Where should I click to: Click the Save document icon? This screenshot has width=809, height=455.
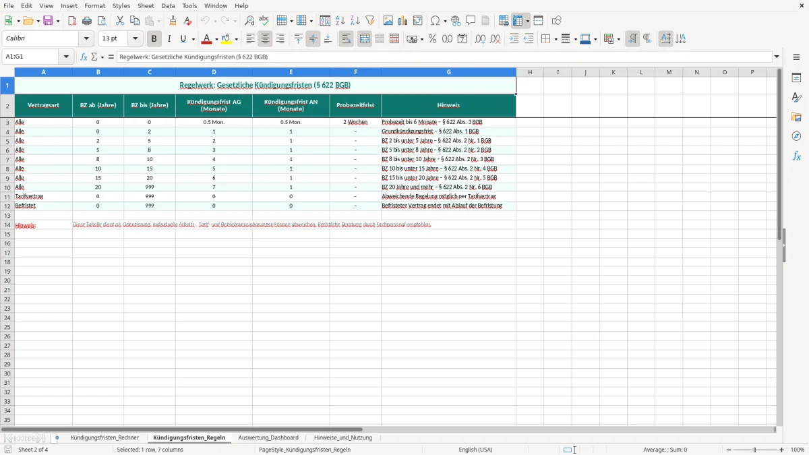coord(48,21)
